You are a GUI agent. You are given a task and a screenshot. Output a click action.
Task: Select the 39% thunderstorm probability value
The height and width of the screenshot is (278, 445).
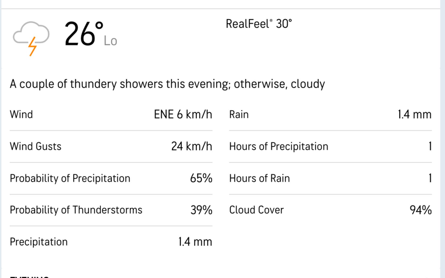[x=201, y=210]
